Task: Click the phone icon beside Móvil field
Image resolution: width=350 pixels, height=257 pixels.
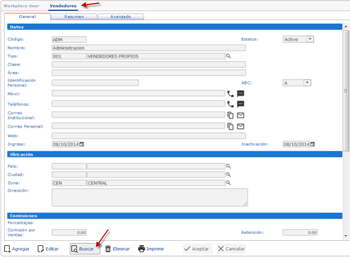Action: click(230, 94)
